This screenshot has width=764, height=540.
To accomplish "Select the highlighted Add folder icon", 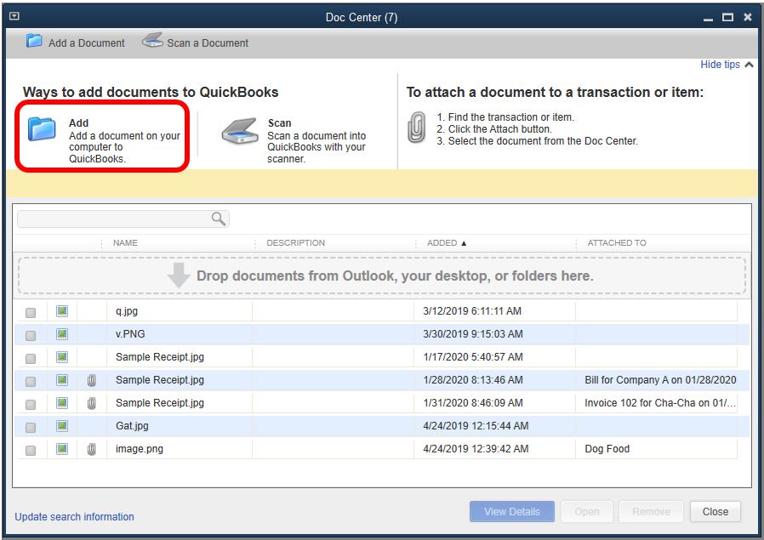I will (x=40, y=129).
